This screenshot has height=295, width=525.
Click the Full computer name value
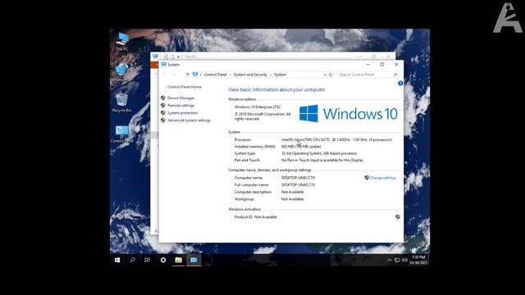298,184
